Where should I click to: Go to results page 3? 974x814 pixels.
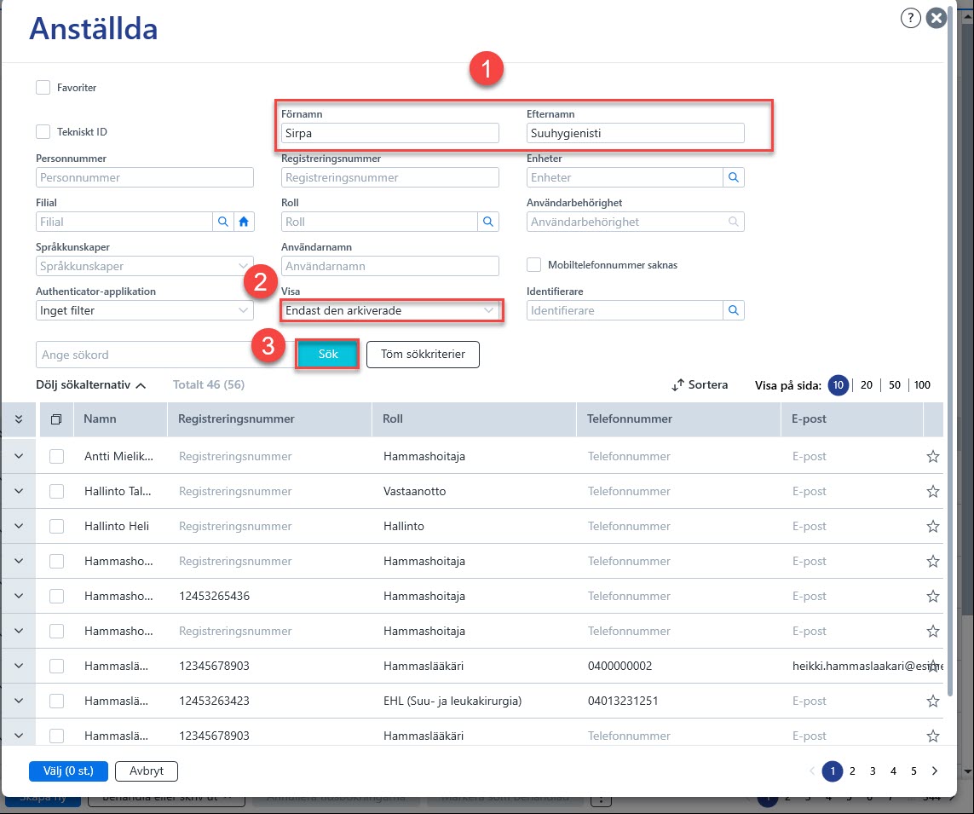click(873, 771)
